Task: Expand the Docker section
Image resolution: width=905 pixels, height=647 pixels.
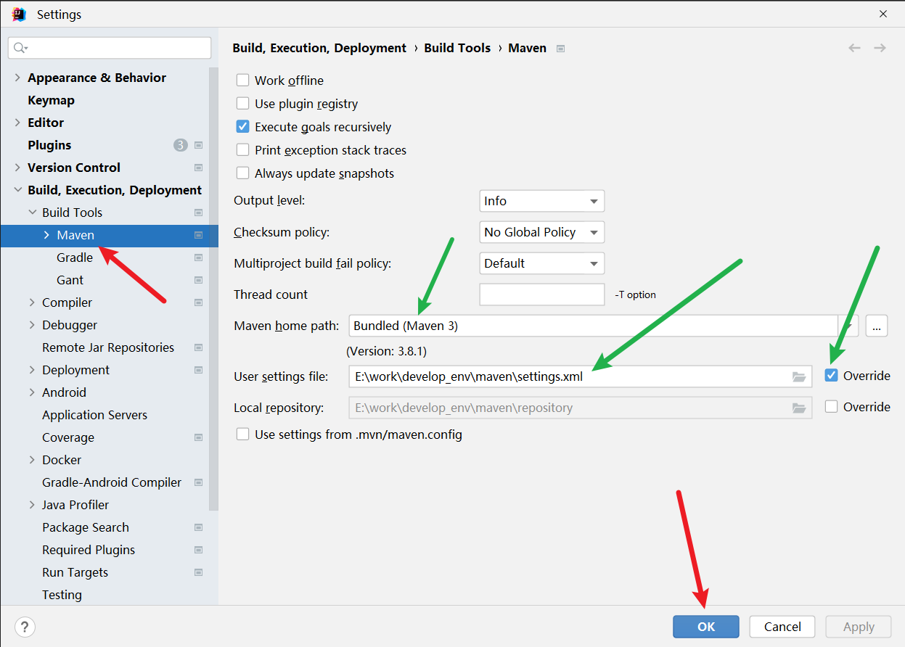Action: tap(32, 460)
